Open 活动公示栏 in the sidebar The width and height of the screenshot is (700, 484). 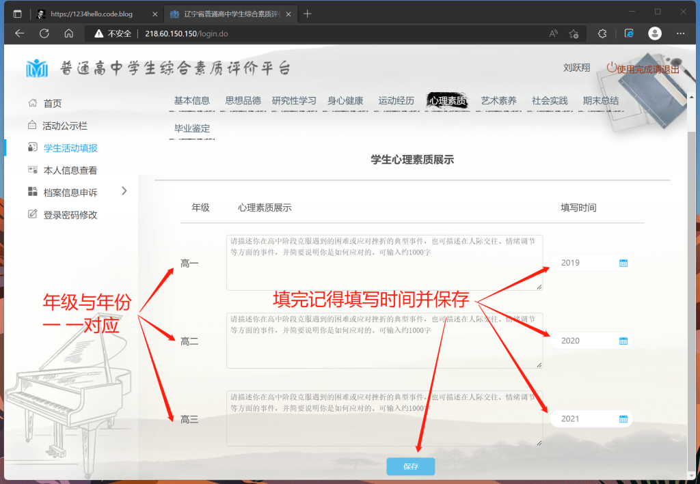pos(64,126)
